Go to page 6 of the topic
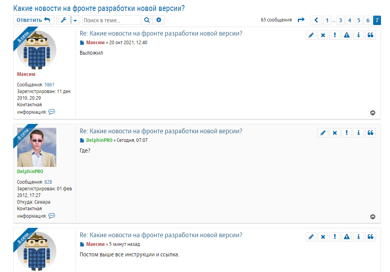This screenshot has width=390, height=272. pyautogui.click(x=368, y=20)
